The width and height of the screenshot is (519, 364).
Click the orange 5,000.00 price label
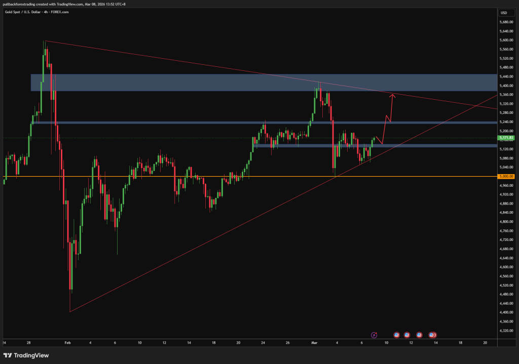point(506,176)
